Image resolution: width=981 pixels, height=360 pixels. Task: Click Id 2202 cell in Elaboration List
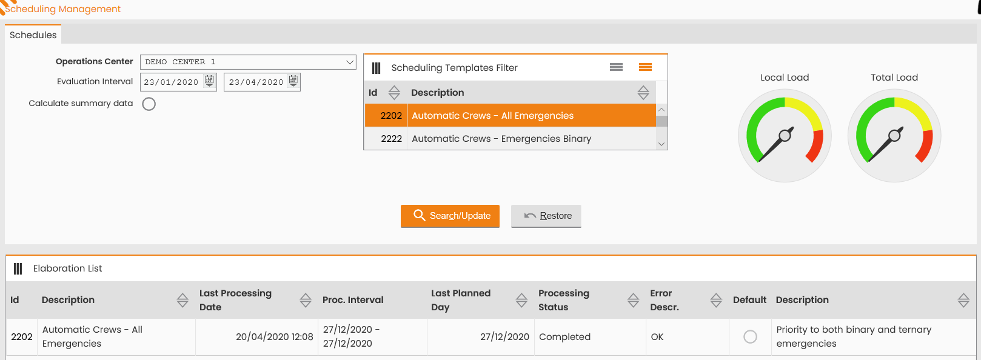click(x=22, y=337)
